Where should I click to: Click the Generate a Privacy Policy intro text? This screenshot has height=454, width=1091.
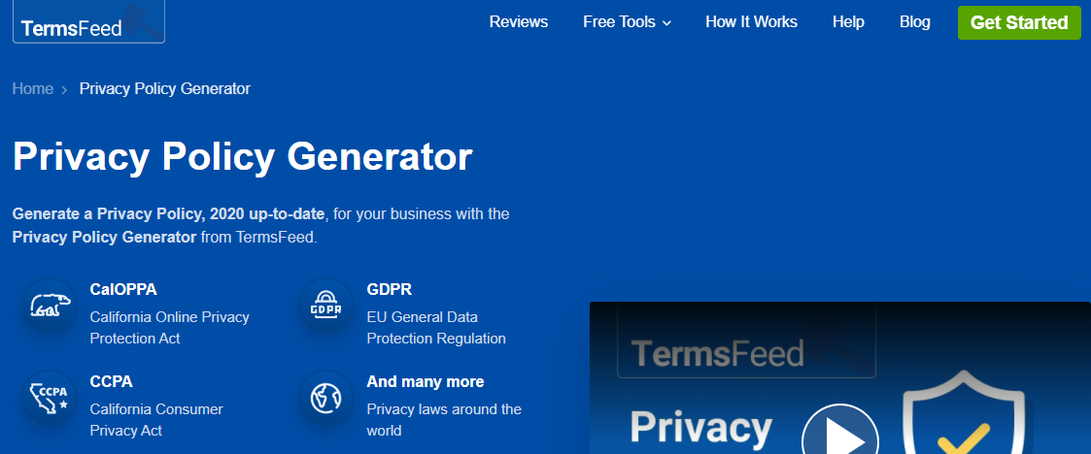261,225
